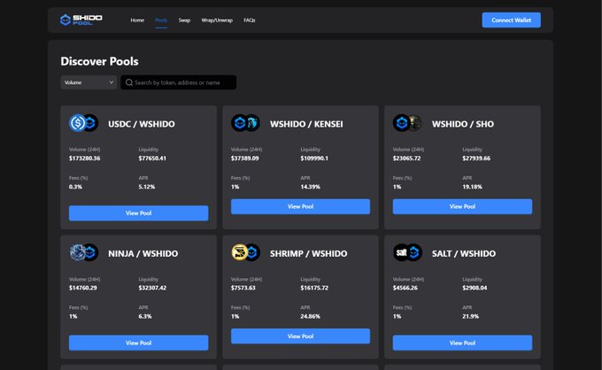The height and width of the screenshot is (370, 602).
Task: Click liquidity value $2908.04
Action: 475,288
